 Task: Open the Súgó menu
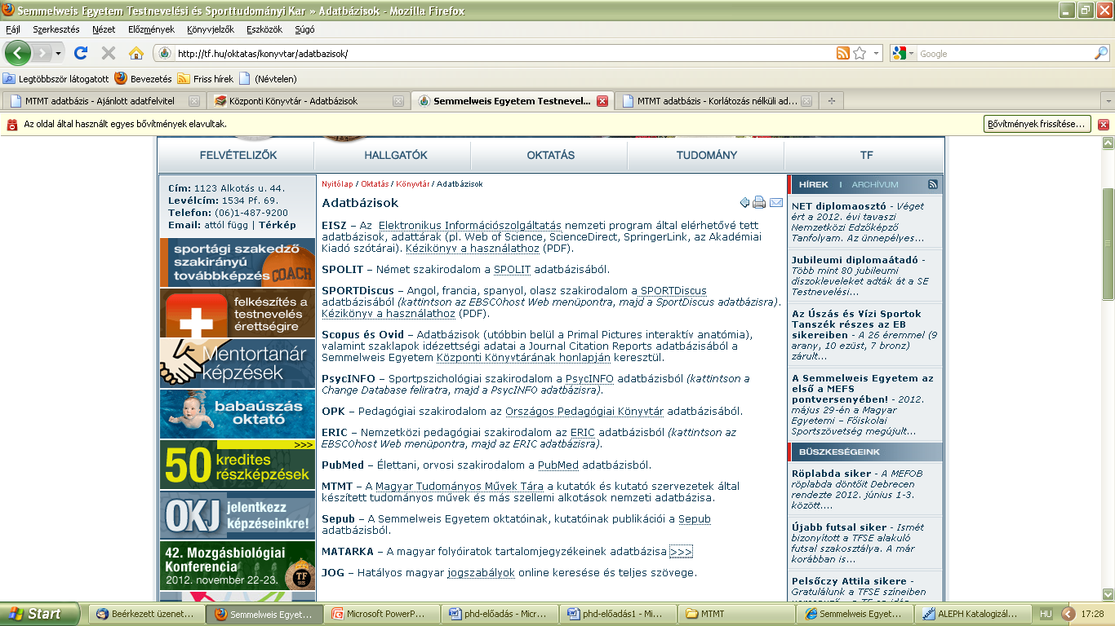point(304,29)
